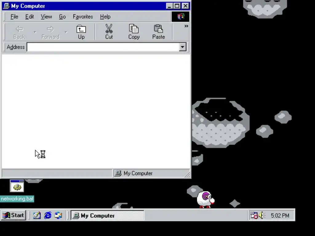
Task: Open the Favorites menu
Action: (83, 17)
